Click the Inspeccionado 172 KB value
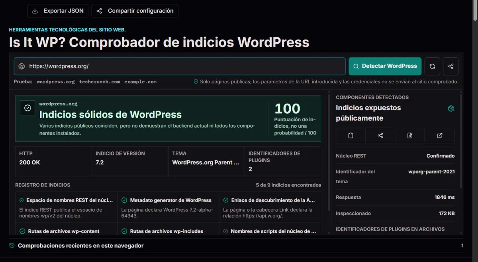The height and width of the screenshot is (262, 478). coord(447,213)
